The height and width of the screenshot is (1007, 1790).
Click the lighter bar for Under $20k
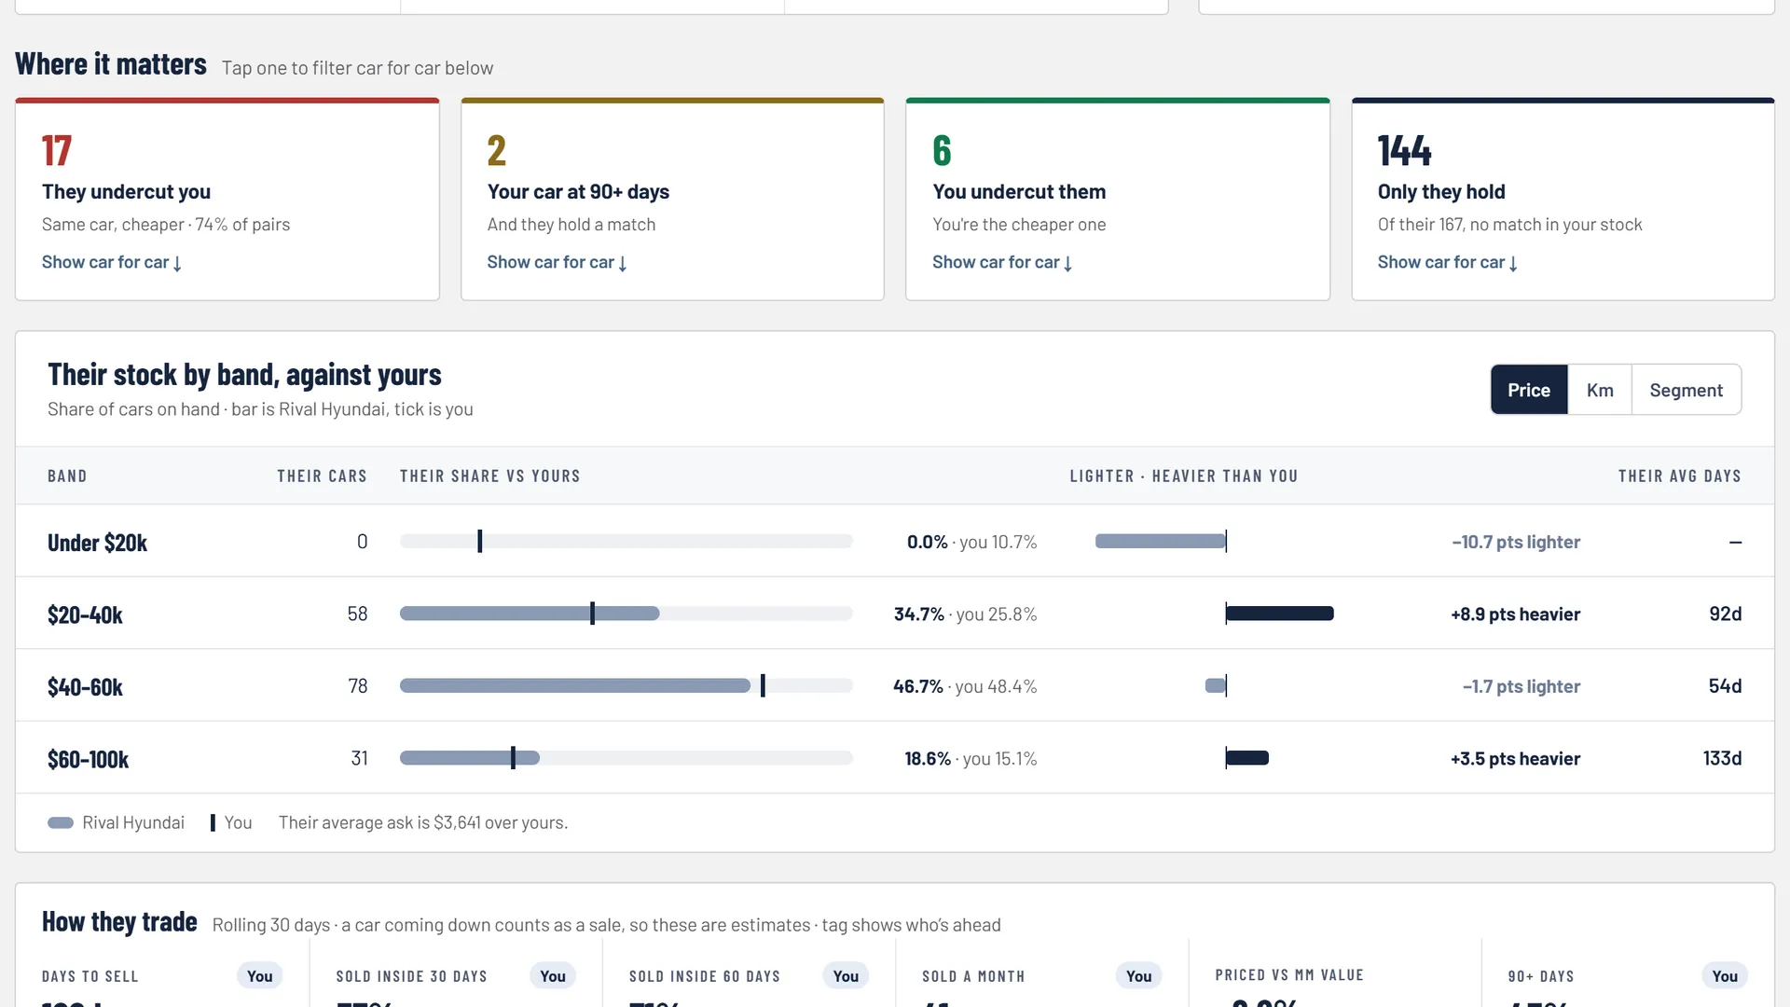1161,542
